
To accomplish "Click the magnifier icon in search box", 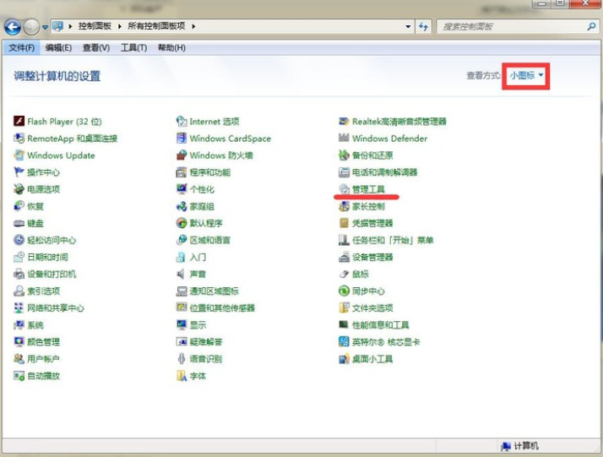I will click(591, 26).
